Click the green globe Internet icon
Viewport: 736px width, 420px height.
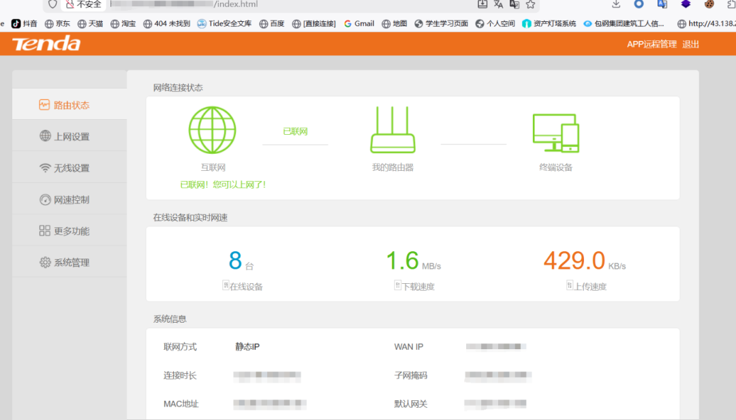212,130
